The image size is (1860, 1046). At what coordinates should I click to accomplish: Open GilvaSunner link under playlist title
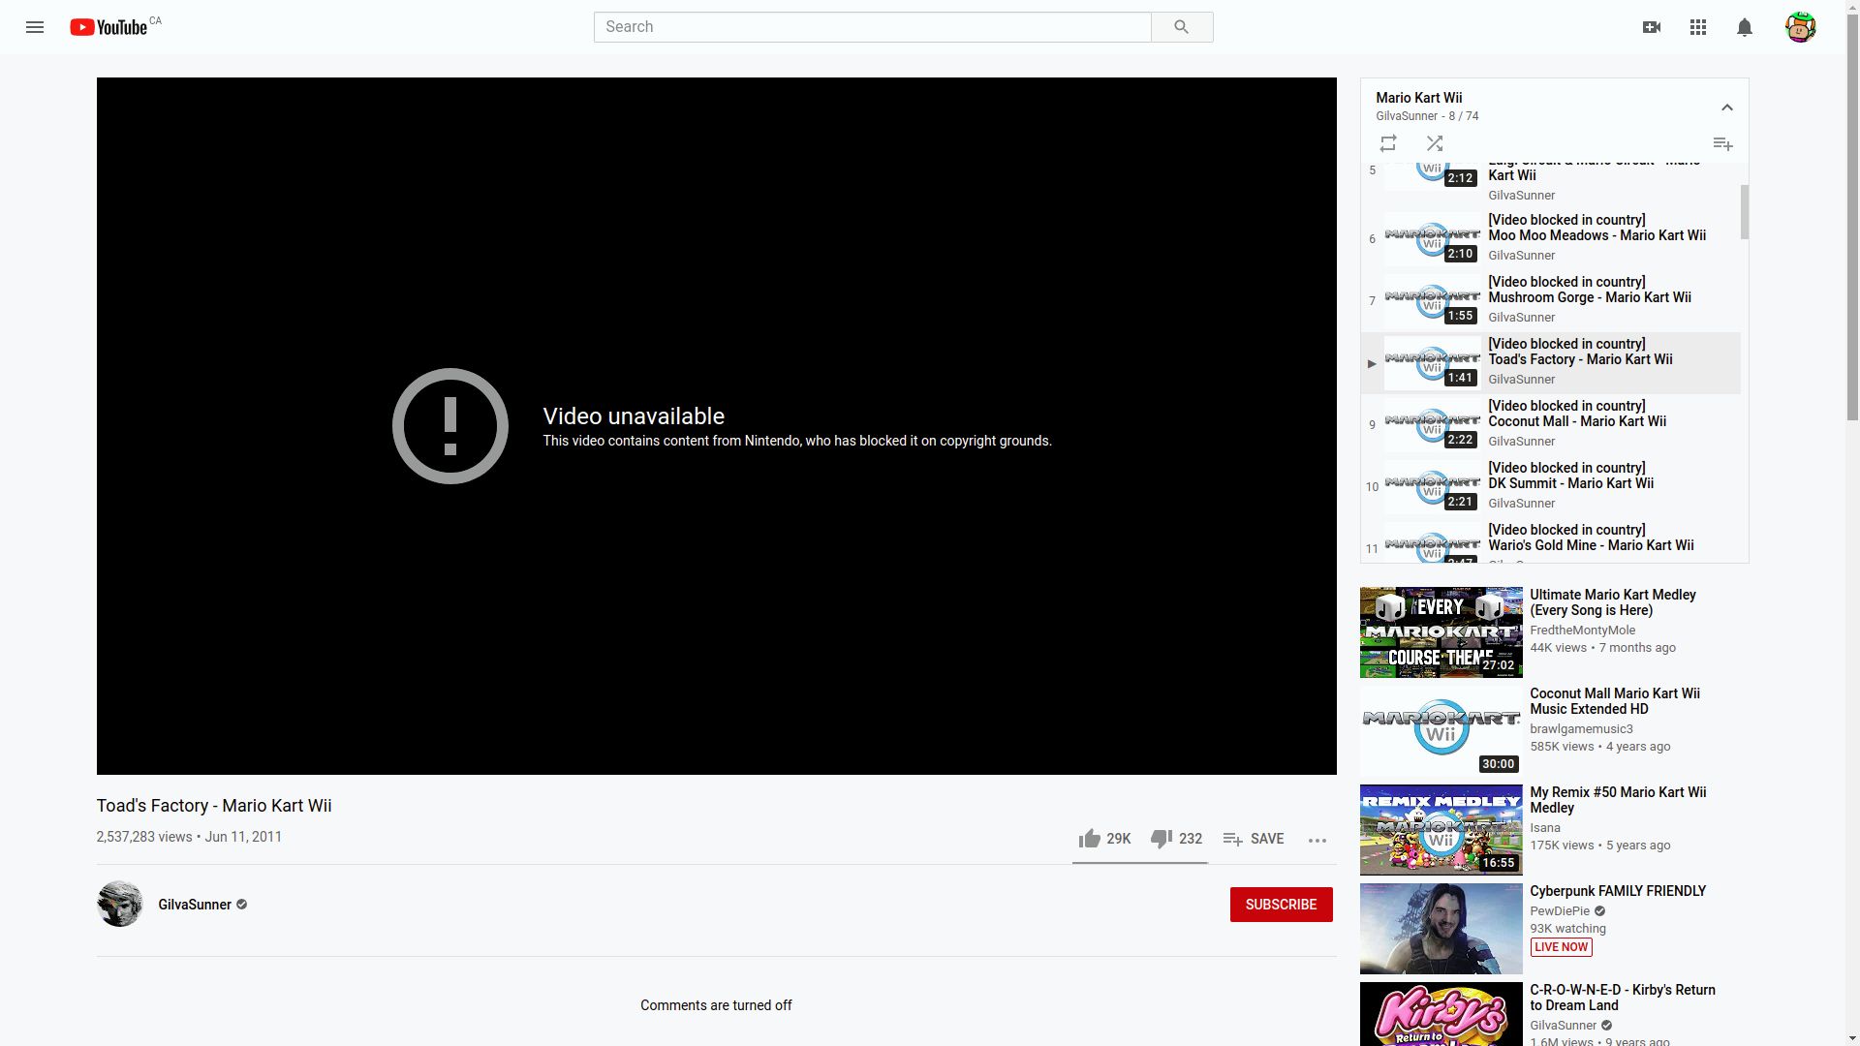pyautogui.click(x=1407, y=116)
